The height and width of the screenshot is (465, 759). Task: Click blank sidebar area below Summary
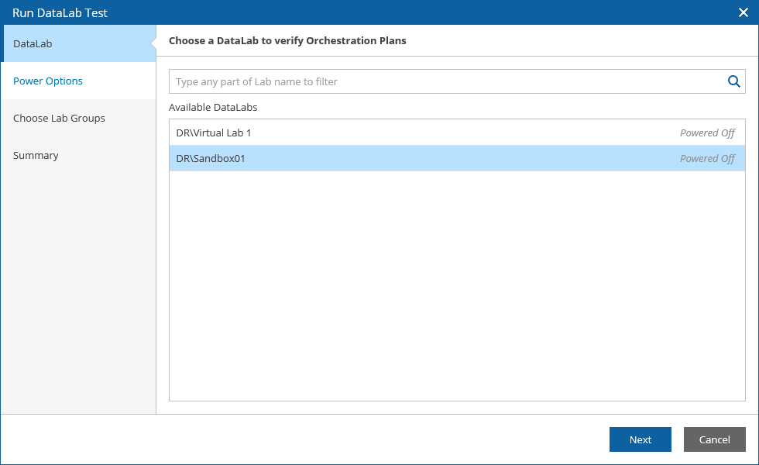pos(77,294)
